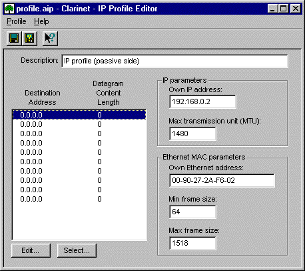Click the Own IP address field

[202, 102]
